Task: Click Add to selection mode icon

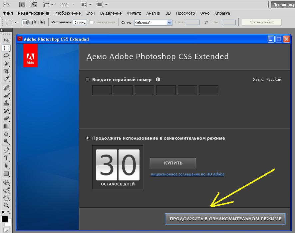Action: pos(31,22)
